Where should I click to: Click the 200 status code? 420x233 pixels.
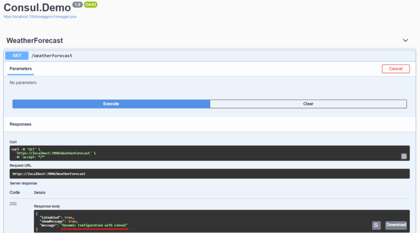click(x=13, y=204)
